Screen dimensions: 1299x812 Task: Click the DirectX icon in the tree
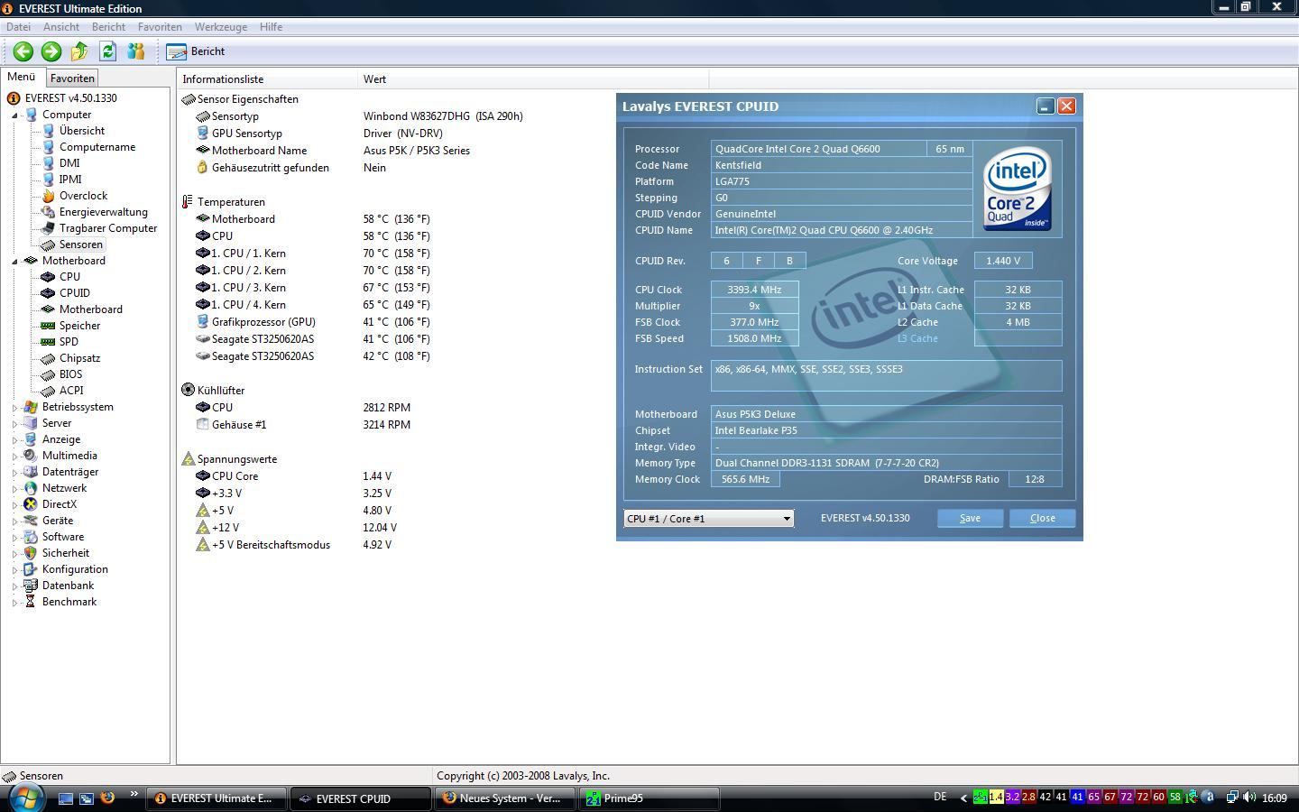click(31, 504)
